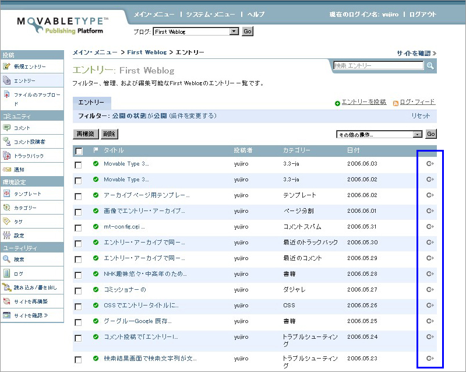
Task: Select the エントリー tab above the filter
Action: [92, 103]
